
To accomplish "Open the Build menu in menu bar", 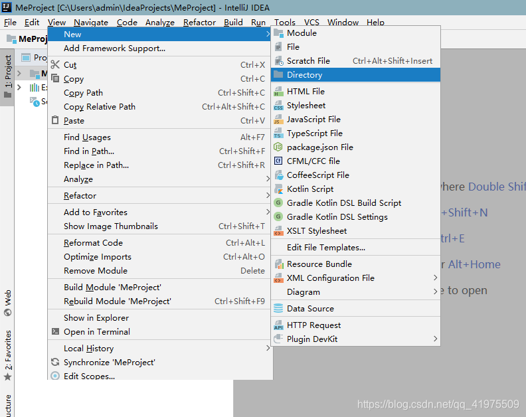I will pyautogui.click(x=233, y=23).
